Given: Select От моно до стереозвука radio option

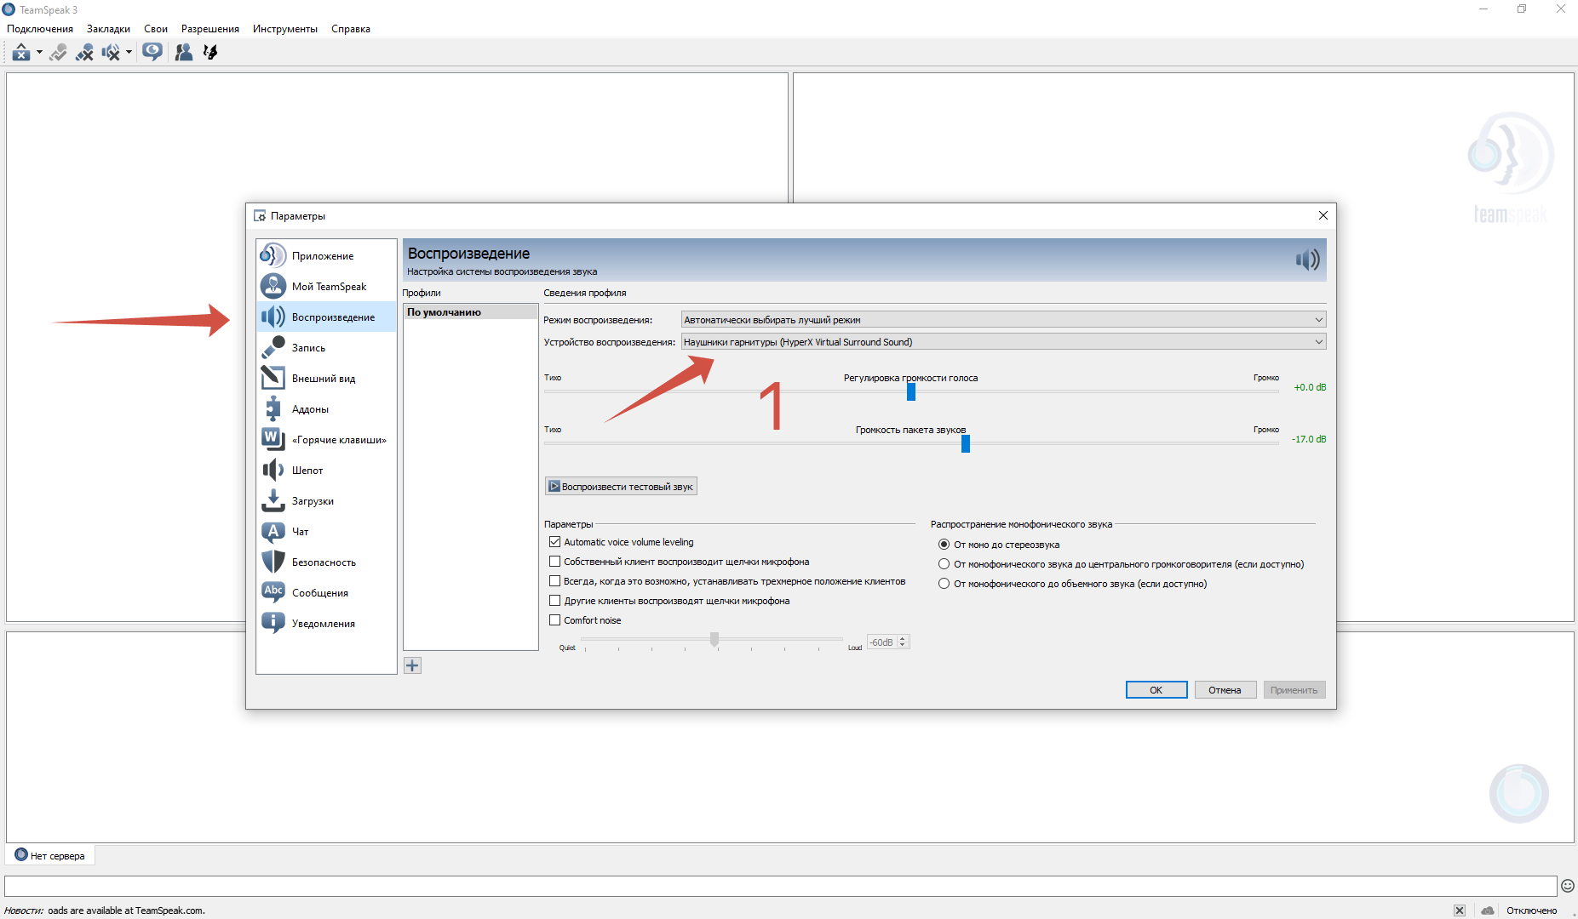Looking at the screenshot, I should (944, 545).
